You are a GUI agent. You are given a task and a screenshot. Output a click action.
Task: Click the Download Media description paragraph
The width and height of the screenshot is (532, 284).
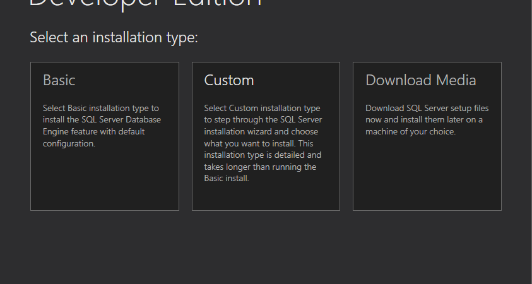click(x=427, y=120)
